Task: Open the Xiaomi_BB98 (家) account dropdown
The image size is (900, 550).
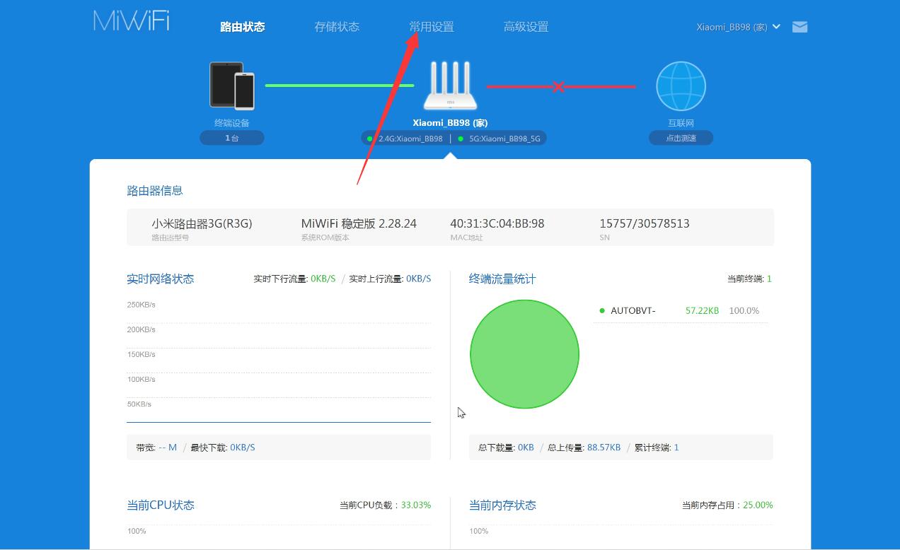Action: point(738,27)
